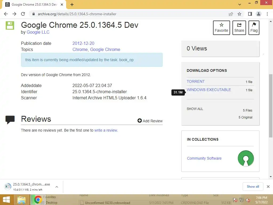This screenshot has width=273, height=205.
Task: Click '1 file' next to TORRENT
Action: tap(249, 82)
